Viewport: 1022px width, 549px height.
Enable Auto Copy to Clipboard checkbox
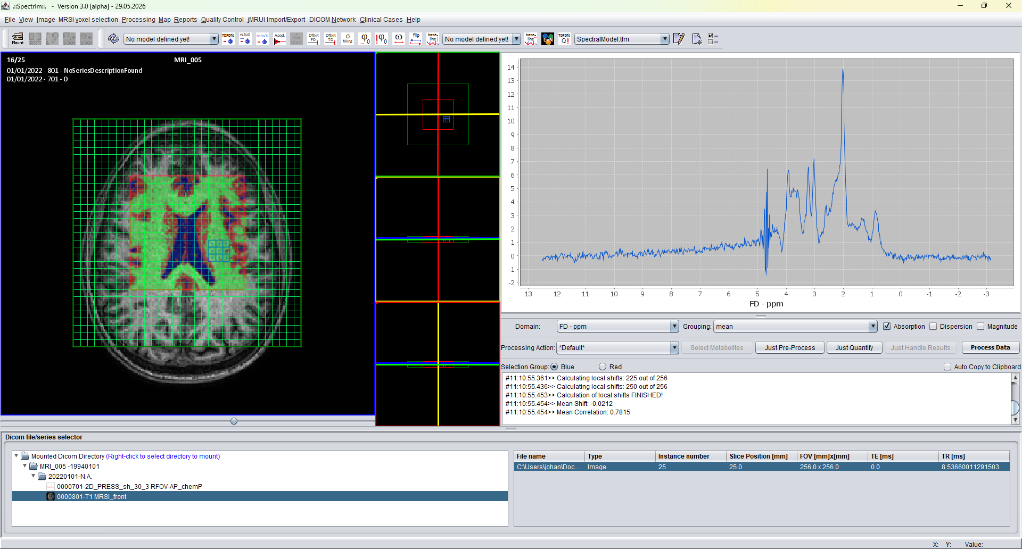(x=947, y=367)
